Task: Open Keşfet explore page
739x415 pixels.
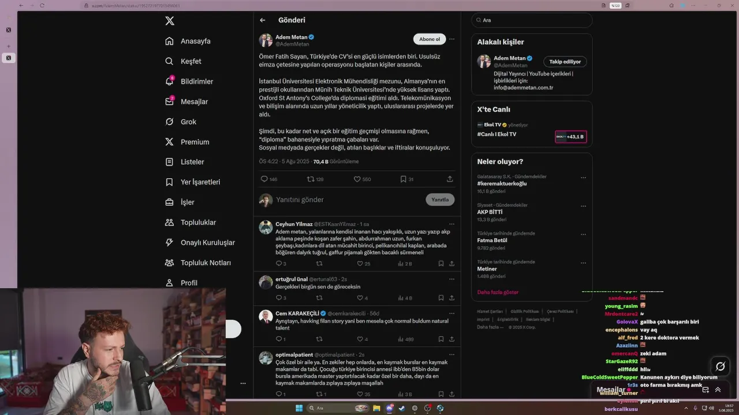Action: pyautogui.click(x=184, y=61)
